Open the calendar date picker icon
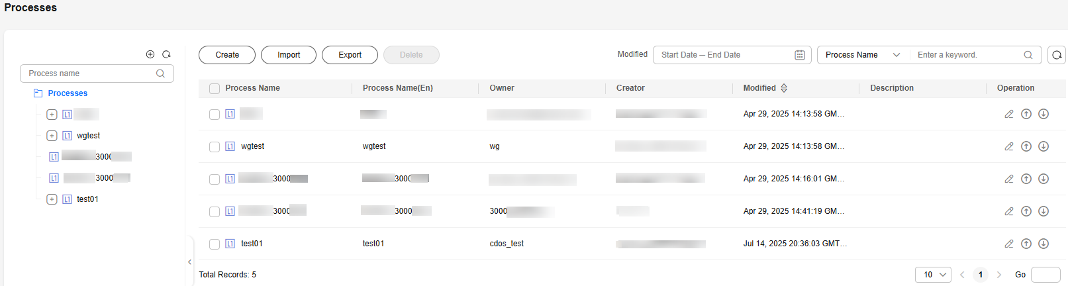Image resolution: width=1068 pixels, height=286 pixels. [x=800, y=55]
